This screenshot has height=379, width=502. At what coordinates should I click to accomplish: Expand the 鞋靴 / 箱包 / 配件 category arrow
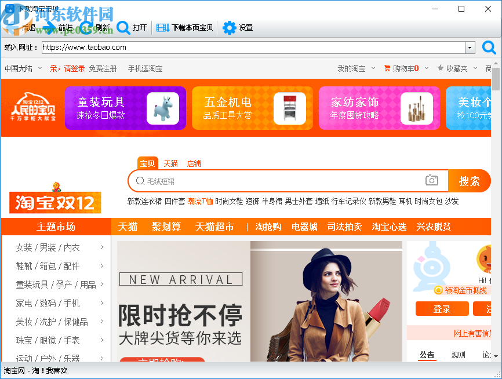click(102, 265)
